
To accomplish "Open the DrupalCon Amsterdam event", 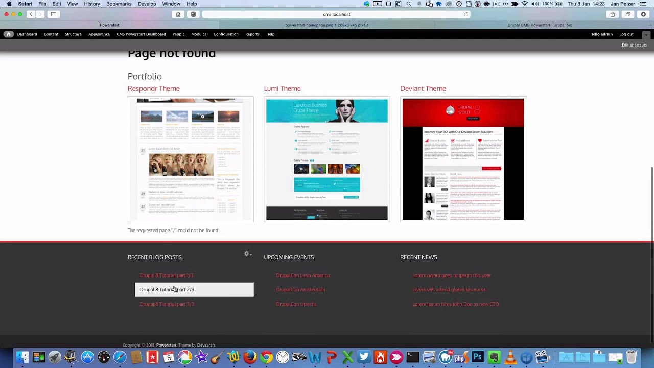I will [300, 289].
